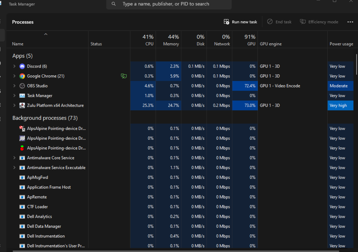Sort processes by Disk column header
The width and height of the screenshot is (358, 252).
194,39
